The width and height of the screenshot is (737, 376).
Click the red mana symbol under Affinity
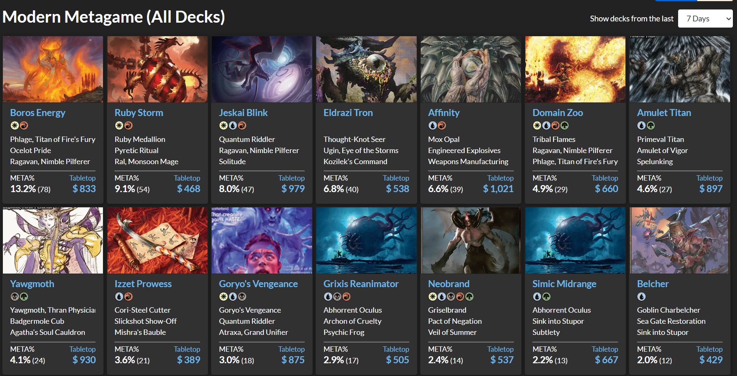442,125
